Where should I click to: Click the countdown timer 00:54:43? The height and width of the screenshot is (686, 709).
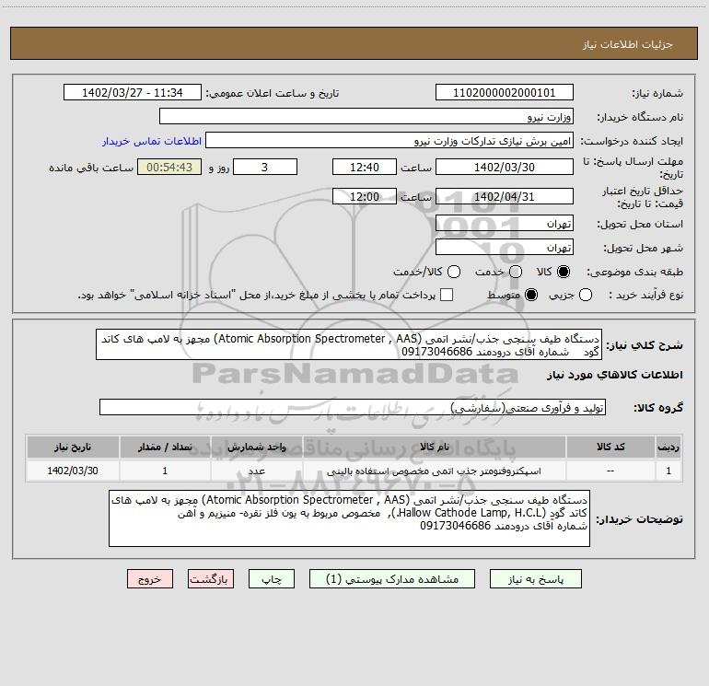(169, 167)
